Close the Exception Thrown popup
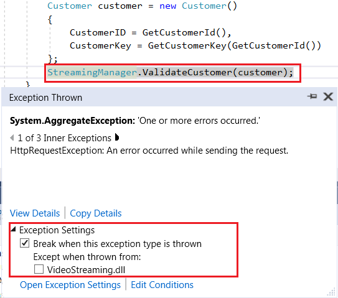The width and height of the screenshot is (338, 298). click(328, 96)
